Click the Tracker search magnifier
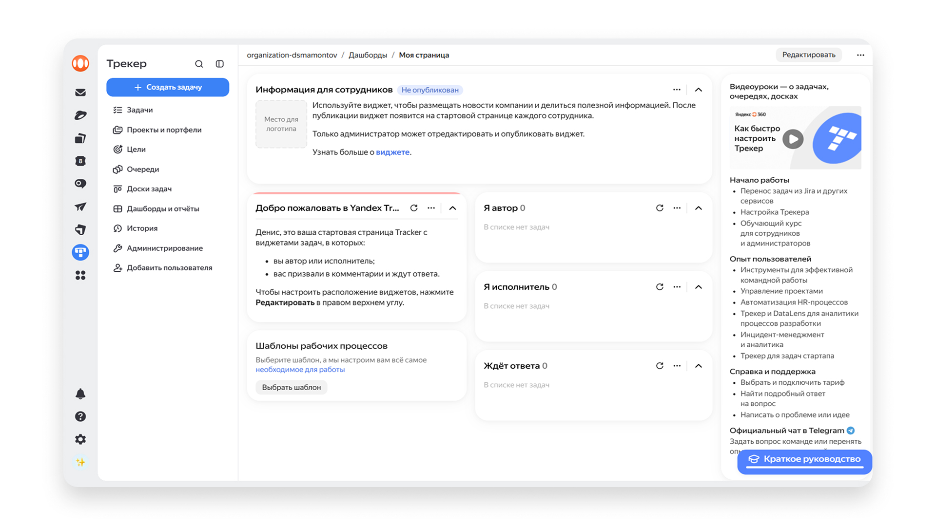 click(199, 64)
